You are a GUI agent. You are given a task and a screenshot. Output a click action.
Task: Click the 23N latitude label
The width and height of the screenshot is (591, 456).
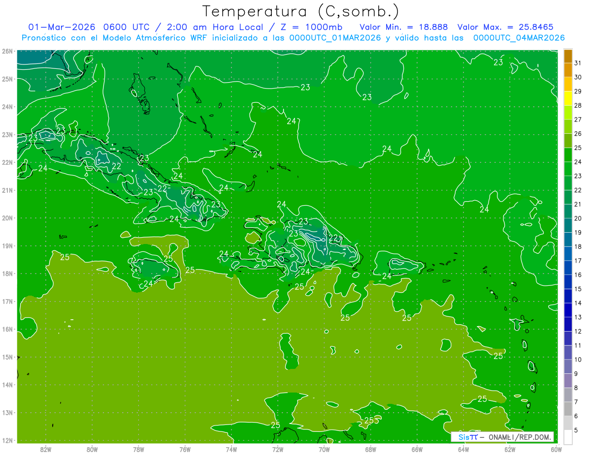[x=7, y=135]
